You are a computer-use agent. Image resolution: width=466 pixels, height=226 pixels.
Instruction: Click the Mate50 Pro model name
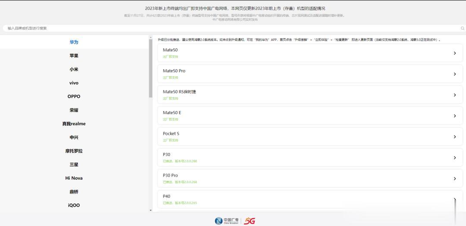[x=174, y=71]
